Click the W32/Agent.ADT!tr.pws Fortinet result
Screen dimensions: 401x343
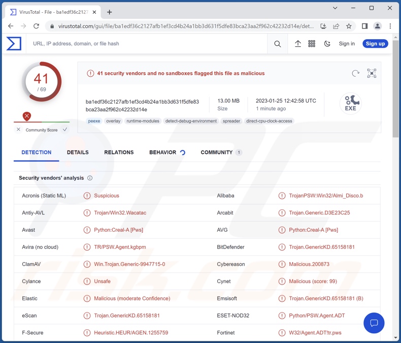315,333
